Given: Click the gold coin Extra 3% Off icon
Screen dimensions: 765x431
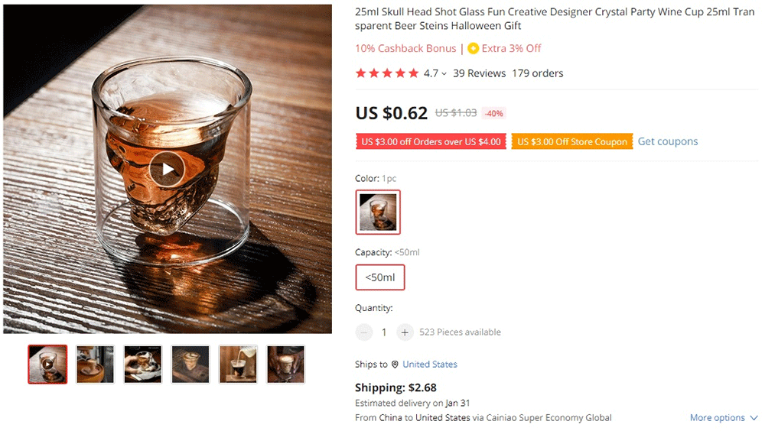Looking at the screenshot, I should (473, 48).
